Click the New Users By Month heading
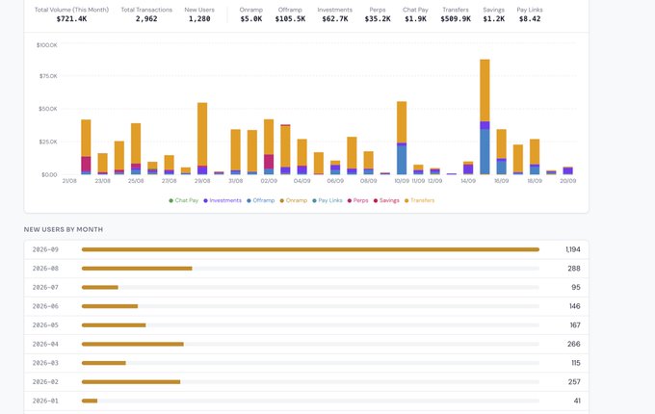This screenshot has height=414, width=655. pyautogui.click(x=64, y=229)
